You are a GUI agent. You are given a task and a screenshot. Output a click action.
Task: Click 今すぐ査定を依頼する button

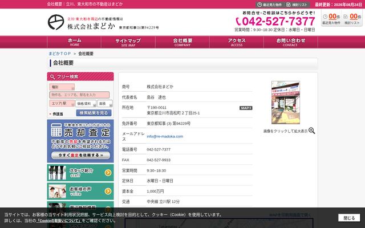(x=80, y=155)
